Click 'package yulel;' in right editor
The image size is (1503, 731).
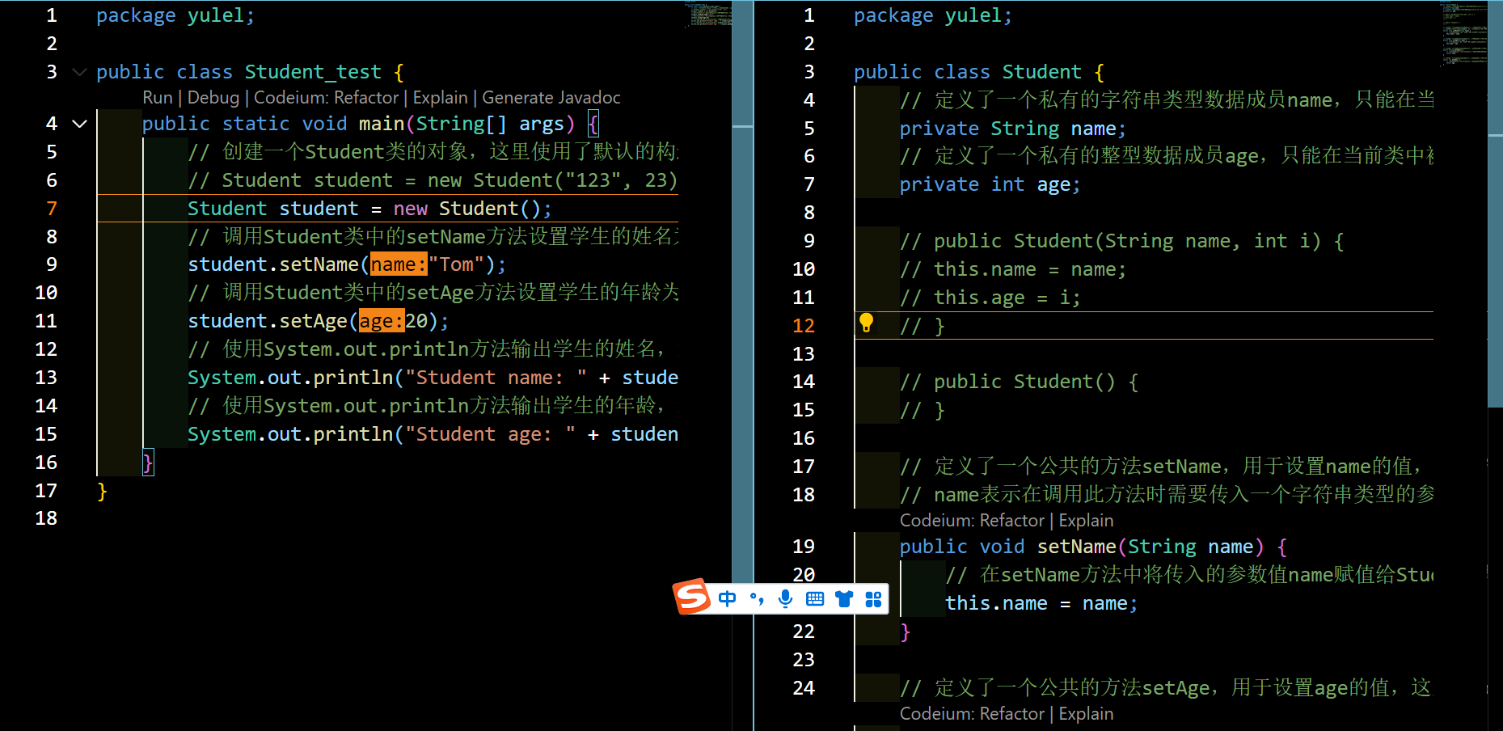pos(933,15)
